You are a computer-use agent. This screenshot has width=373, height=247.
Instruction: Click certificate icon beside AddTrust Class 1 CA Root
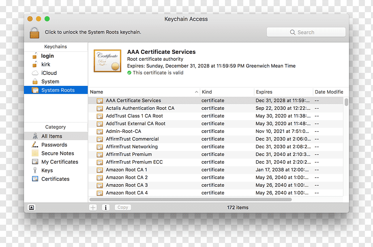pyautogui.click(x=100, y=116)
